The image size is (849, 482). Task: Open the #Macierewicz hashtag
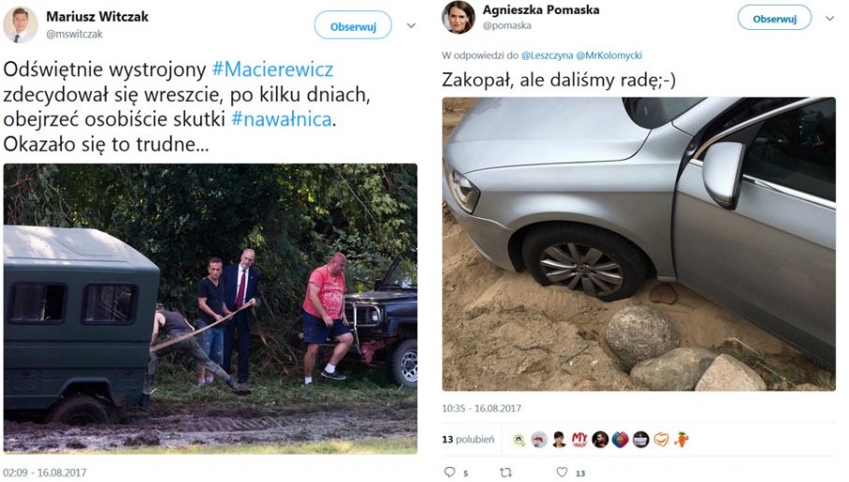coord(272,69)
